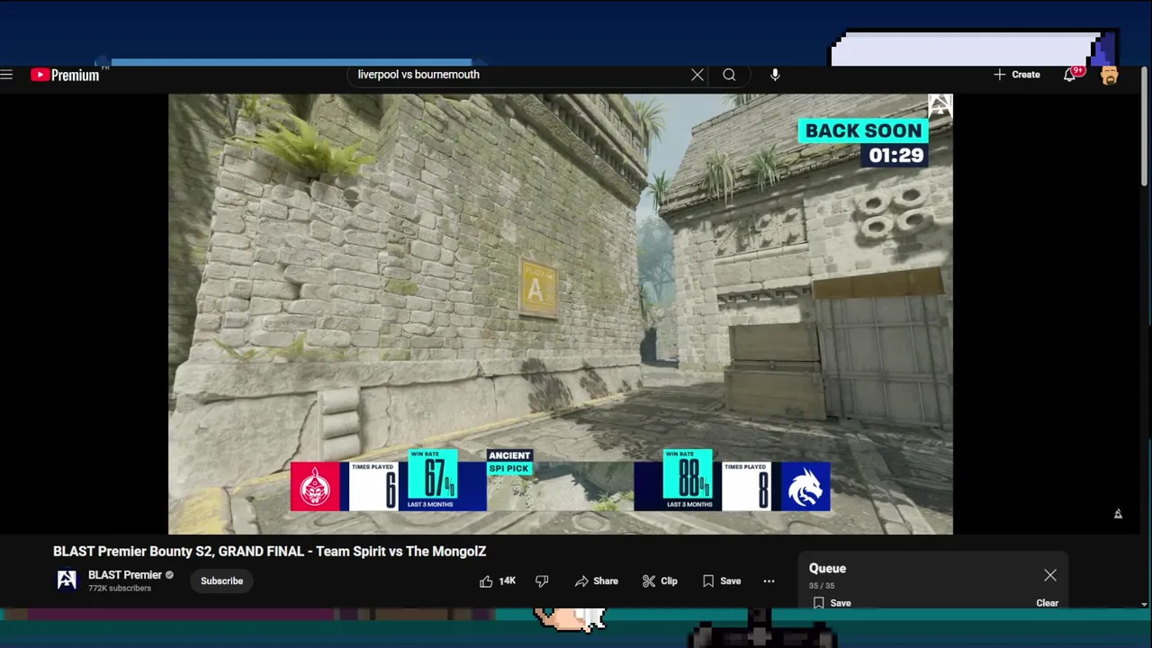Clear the search text with X
The height and width of the screenshot is (648, 1152).
[x=697, y=75]
